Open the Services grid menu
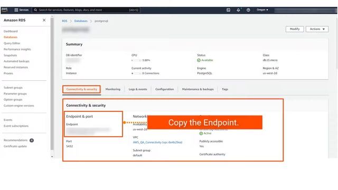 tap(21, 10)
